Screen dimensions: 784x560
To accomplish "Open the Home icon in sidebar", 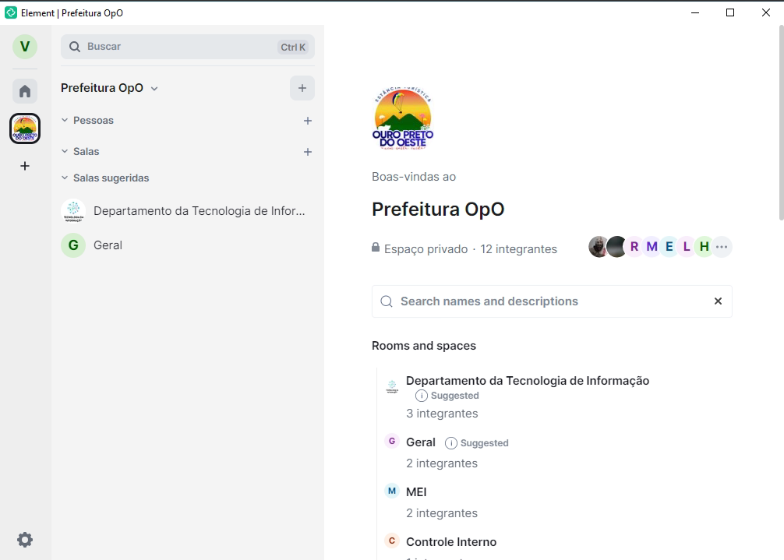I will point(25,91).
